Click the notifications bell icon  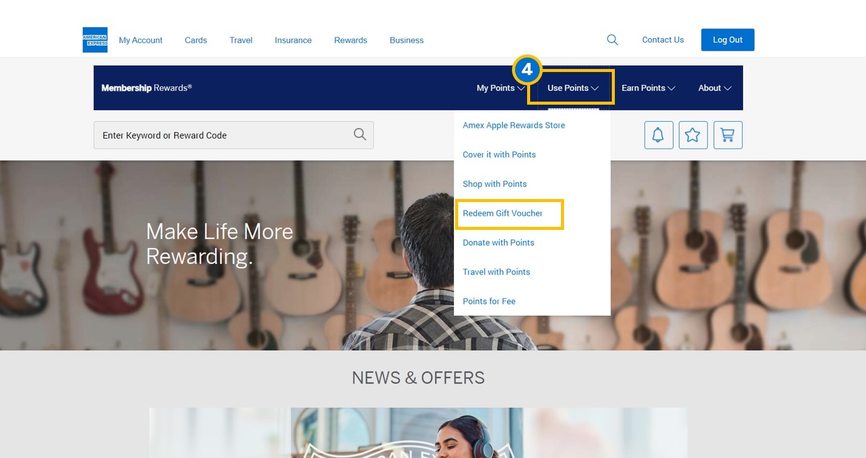tap(658, 135)
